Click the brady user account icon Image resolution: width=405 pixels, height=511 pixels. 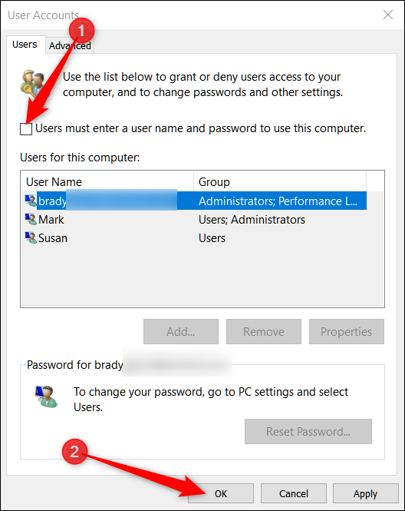tap(31, 201)
